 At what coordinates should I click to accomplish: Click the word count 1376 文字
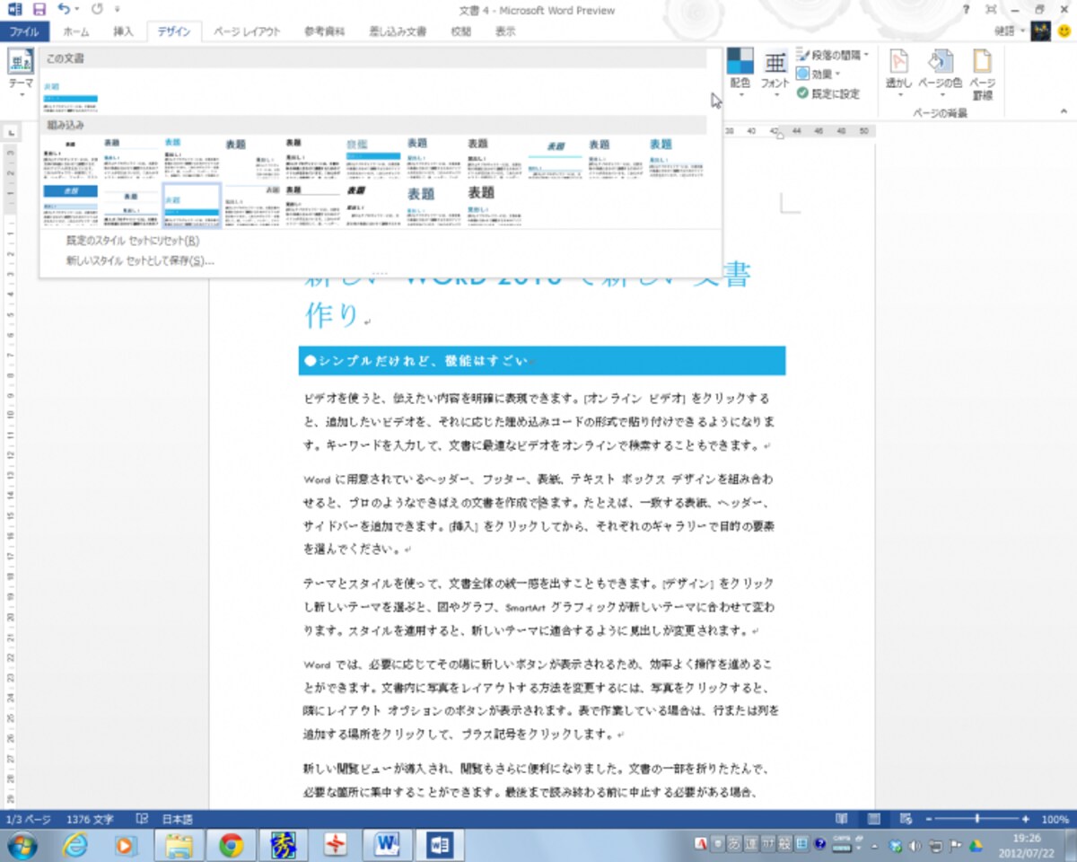coord(91,819)
